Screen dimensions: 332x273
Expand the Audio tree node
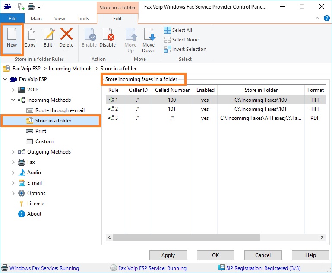coord(13,173)
